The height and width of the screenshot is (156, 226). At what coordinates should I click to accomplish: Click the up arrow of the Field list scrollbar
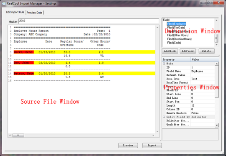(x=216, y=20)
